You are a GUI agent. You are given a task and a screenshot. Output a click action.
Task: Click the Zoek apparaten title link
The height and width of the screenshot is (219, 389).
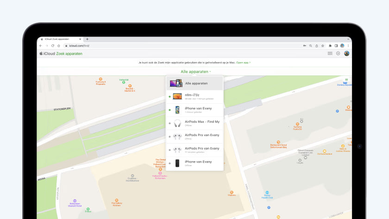[x=69, y=54]
